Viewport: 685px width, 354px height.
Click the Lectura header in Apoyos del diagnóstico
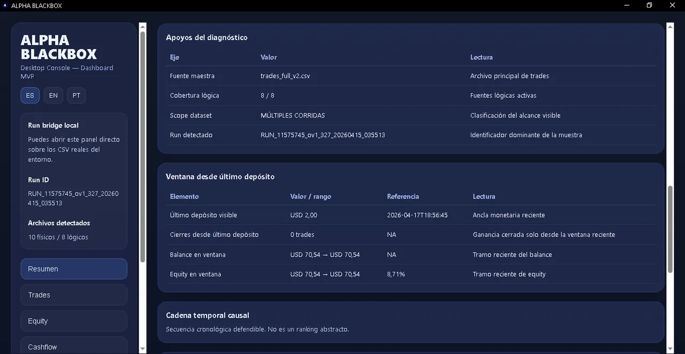tap(482, 57)
